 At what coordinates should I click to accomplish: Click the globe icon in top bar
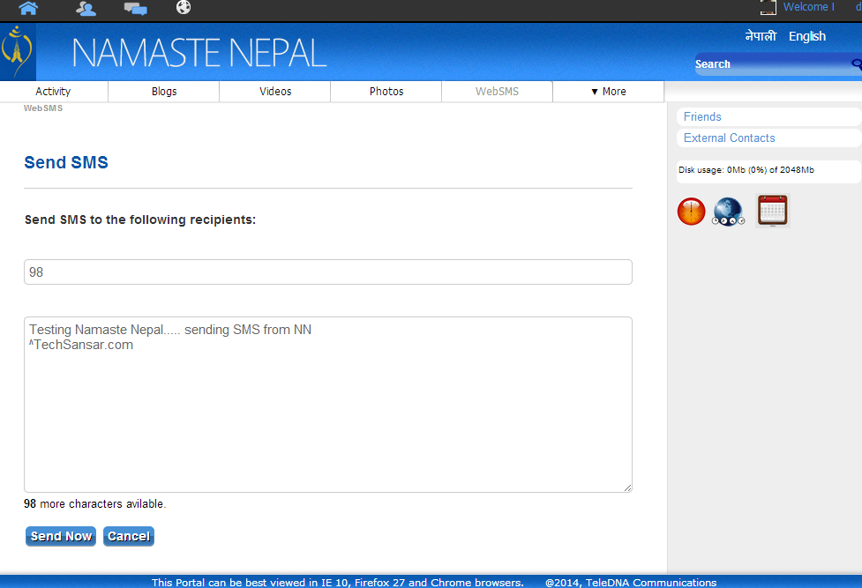[184, 7]
